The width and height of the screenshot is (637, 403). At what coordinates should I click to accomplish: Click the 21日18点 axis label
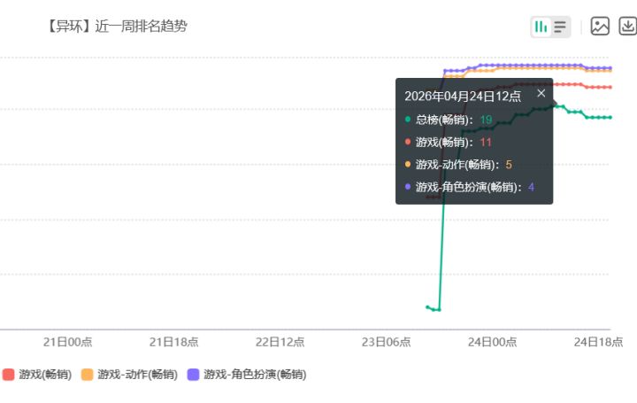click(x=174, y=342)
